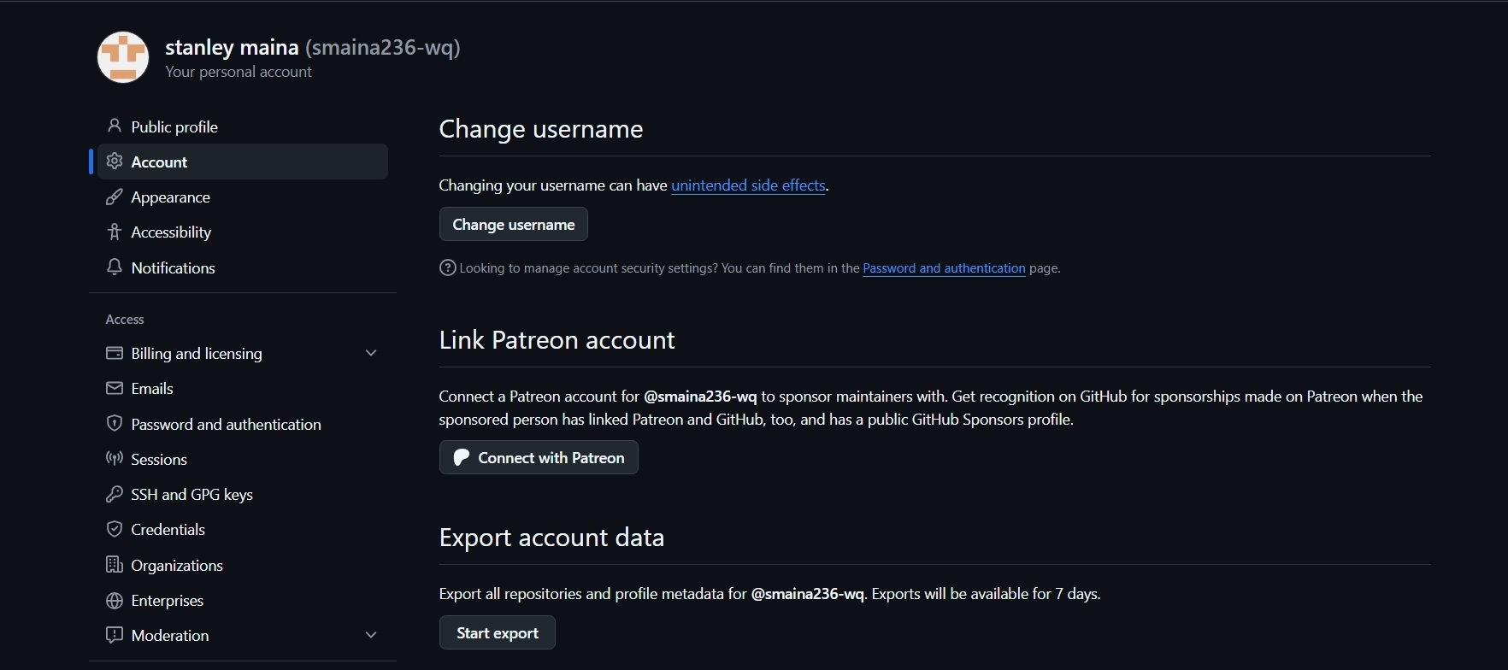This screenshot has height=670, width=1508.
Task: Click the gear icon next to Account
Action: coord(114,162)
